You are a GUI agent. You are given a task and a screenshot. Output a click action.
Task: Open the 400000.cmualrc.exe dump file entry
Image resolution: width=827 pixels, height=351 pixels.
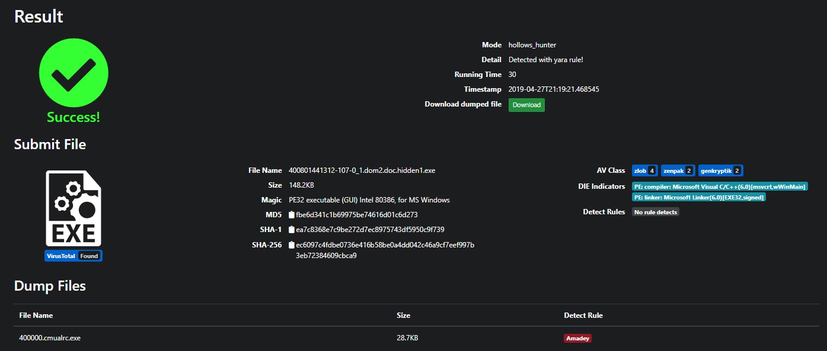coord(50,339)
